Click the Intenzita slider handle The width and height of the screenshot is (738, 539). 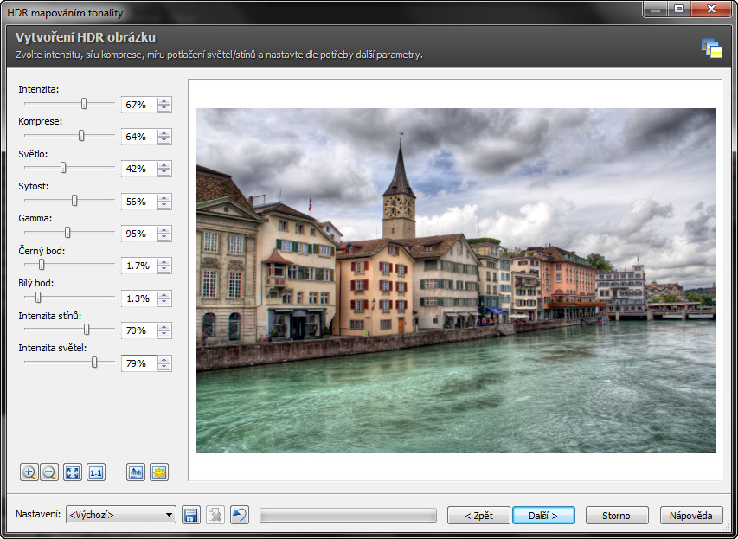[84, 104]
